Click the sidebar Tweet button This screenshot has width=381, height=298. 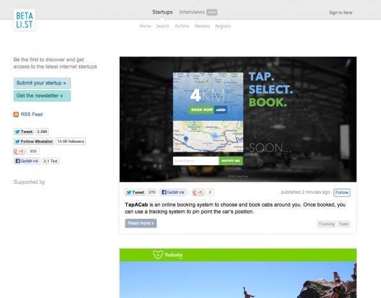click(24, 132)
